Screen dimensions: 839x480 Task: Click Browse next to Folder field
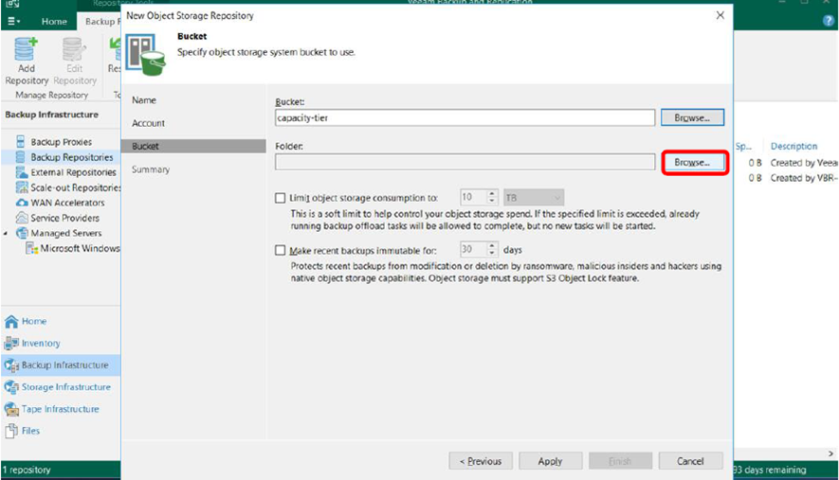(x=692, y=162)
